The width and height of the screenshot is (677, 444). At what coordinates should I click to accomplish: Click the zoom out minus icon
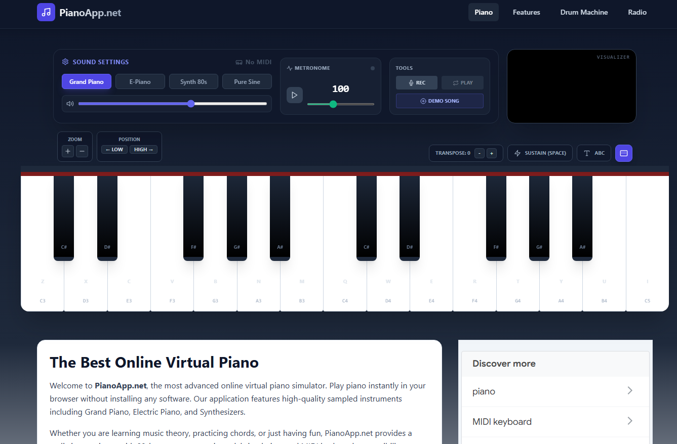82,151
